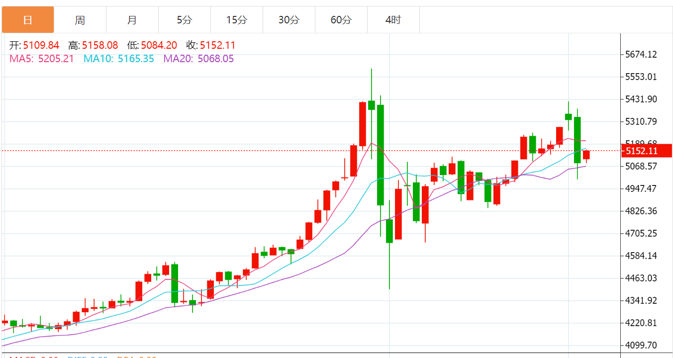Click the MA5 indicator value 5205.21
673x358 pixels.
pos(55,59)
